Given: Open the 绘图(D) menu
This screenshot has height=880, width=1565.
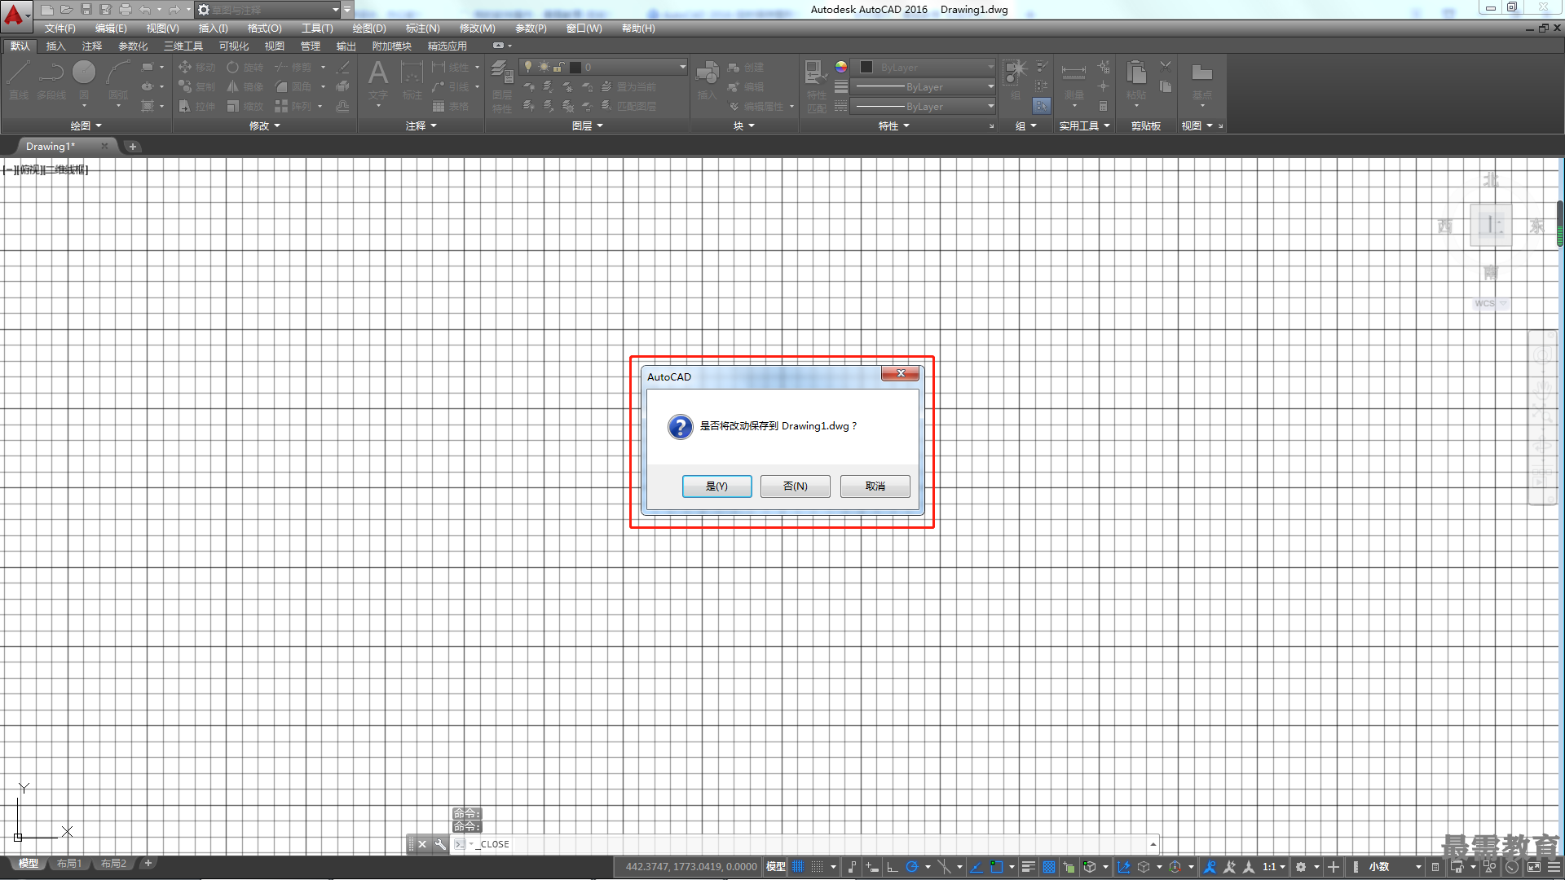Looking at the screenshot, I should (369, 29).
